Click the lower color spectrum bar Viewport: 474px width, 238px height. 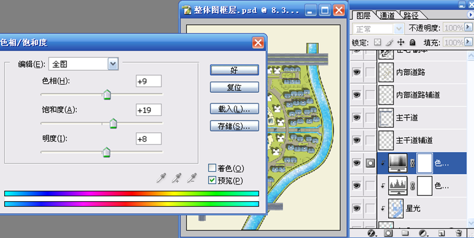[x=131, y=204]
